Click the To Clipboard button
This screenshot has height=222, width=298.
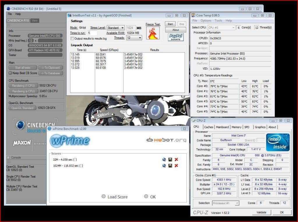coord(50,68)
